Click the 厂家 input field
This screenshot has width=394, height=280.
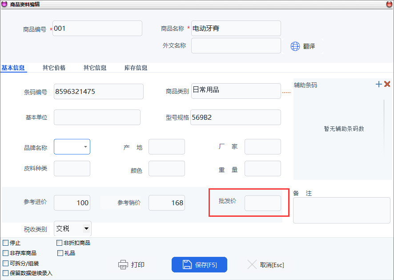point(262,146)
